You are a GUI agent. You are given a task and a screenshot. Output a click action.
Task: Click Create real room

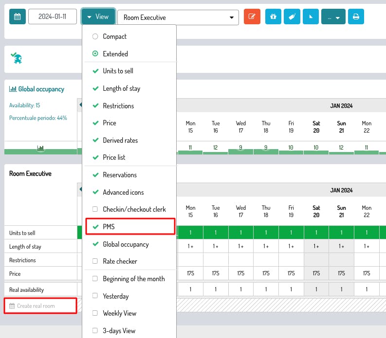click(40, 306)
